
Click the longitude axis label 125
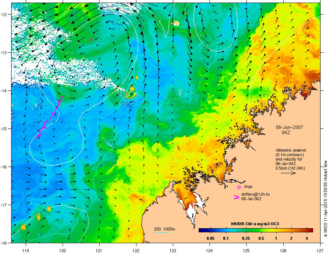[246, 250]
